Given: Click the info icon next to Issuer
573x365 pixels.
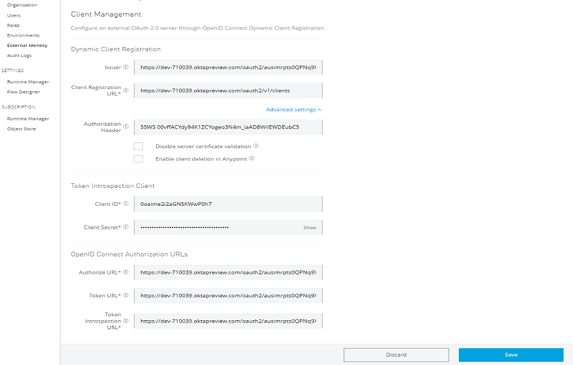Looking at the screenshot, I should click(125, 67).
